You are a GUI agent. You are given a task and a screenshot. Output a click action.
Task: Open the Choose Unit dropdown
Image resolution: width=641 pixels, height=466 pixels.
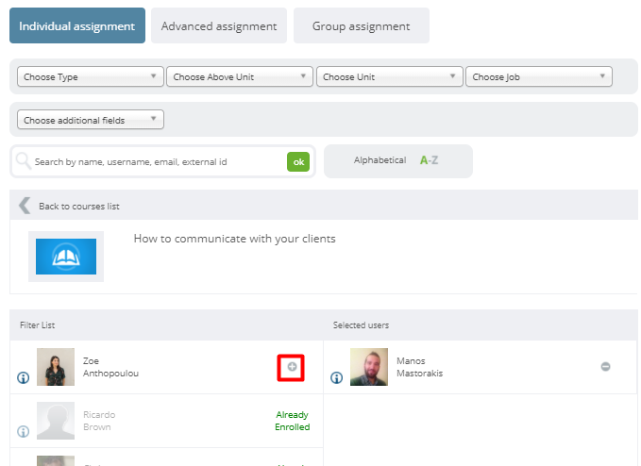(x=390, y=76)
